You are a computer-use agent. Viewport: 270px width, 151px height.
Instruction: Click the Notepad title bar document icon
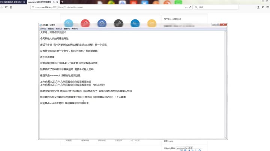tap(40, 25)
